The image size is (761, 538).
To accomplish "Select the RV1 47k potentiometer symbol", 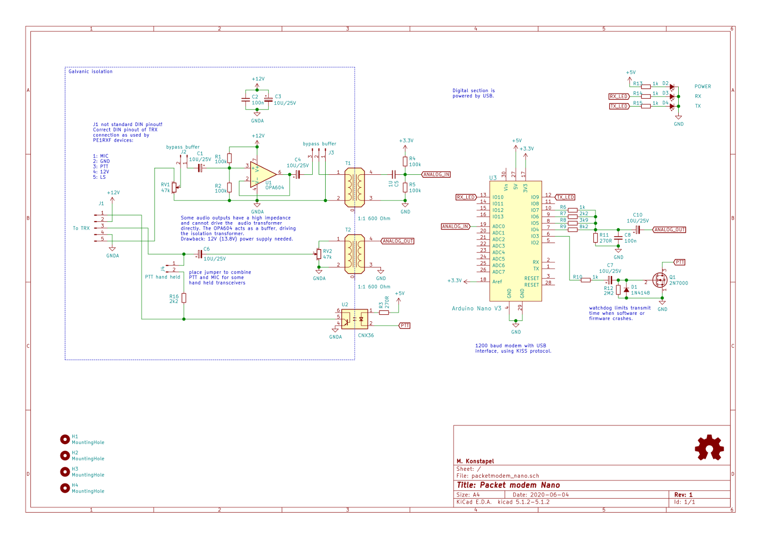I will tap(175, 188).
